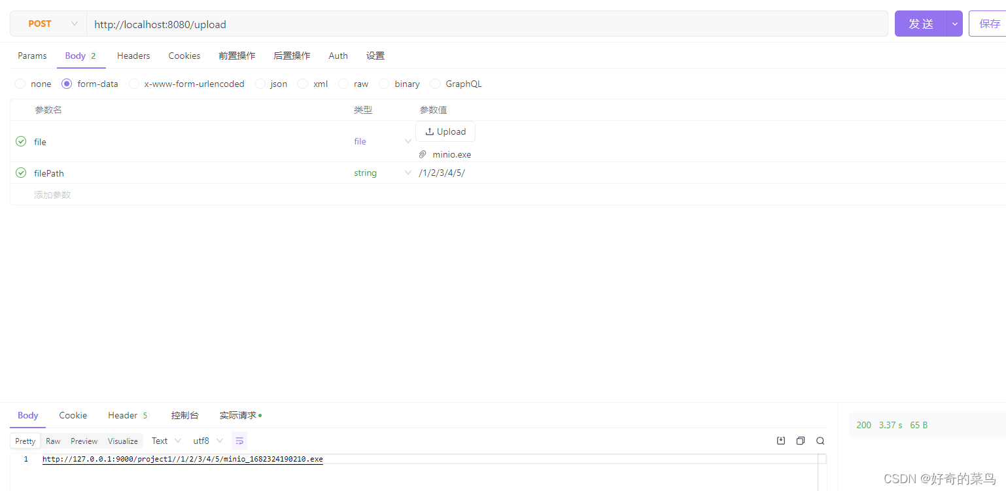Click the checkmark icon beside the file parameter
The image size is (1006, 491).
click(20, 141)
